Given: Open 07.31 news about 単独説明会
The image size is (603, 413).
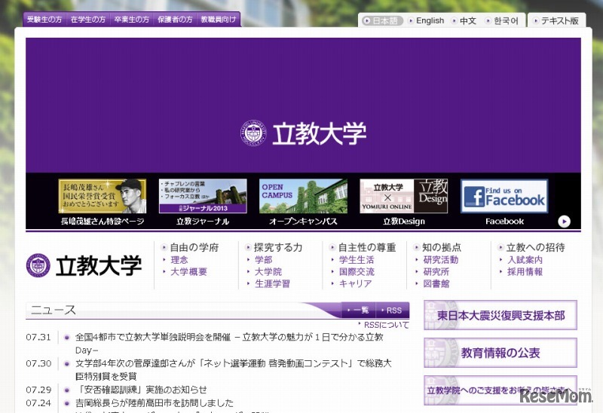Looking at the screenshot, I should coord(229,344).
